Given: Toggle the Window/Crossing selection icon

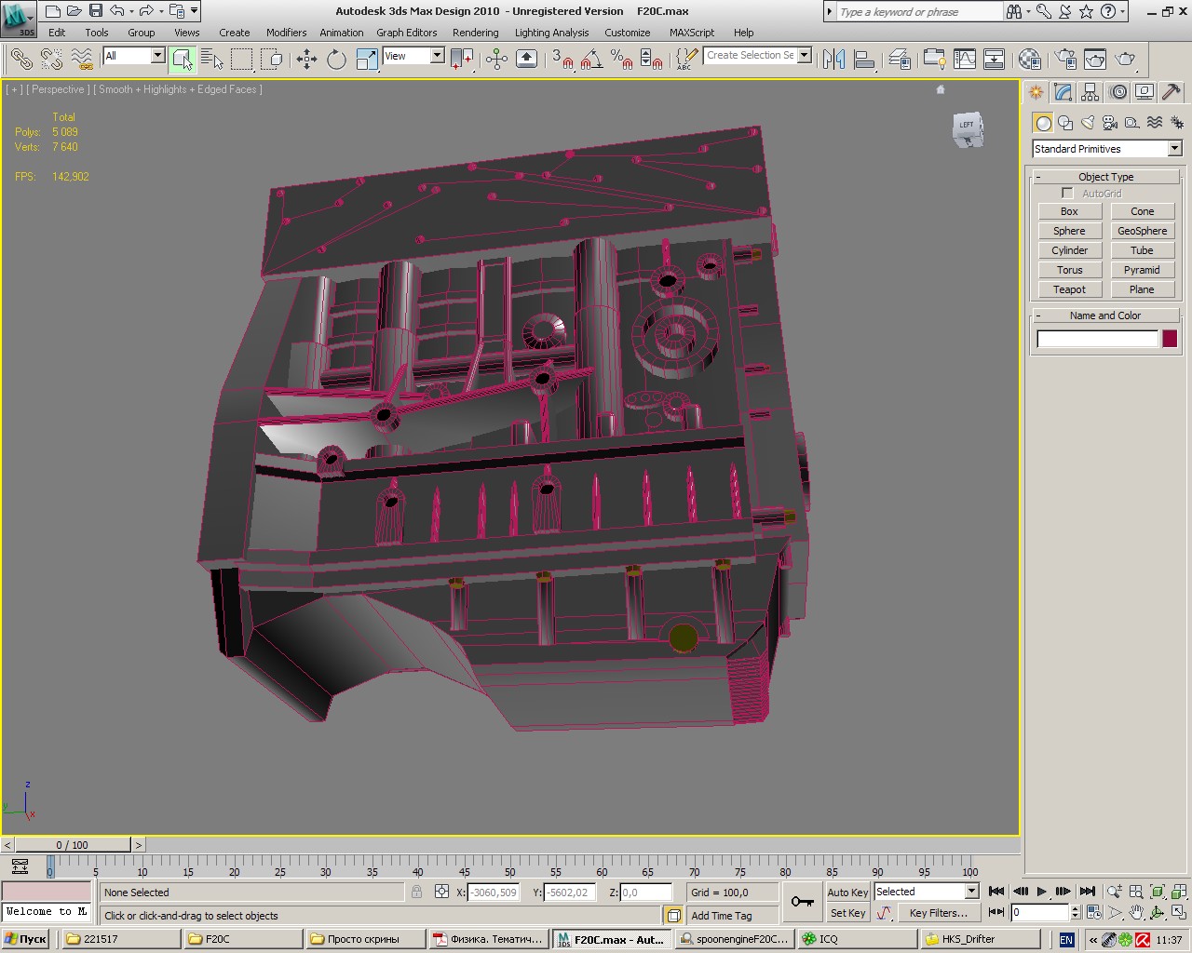Looking at the screenshot, I should (x=272, y=60).
